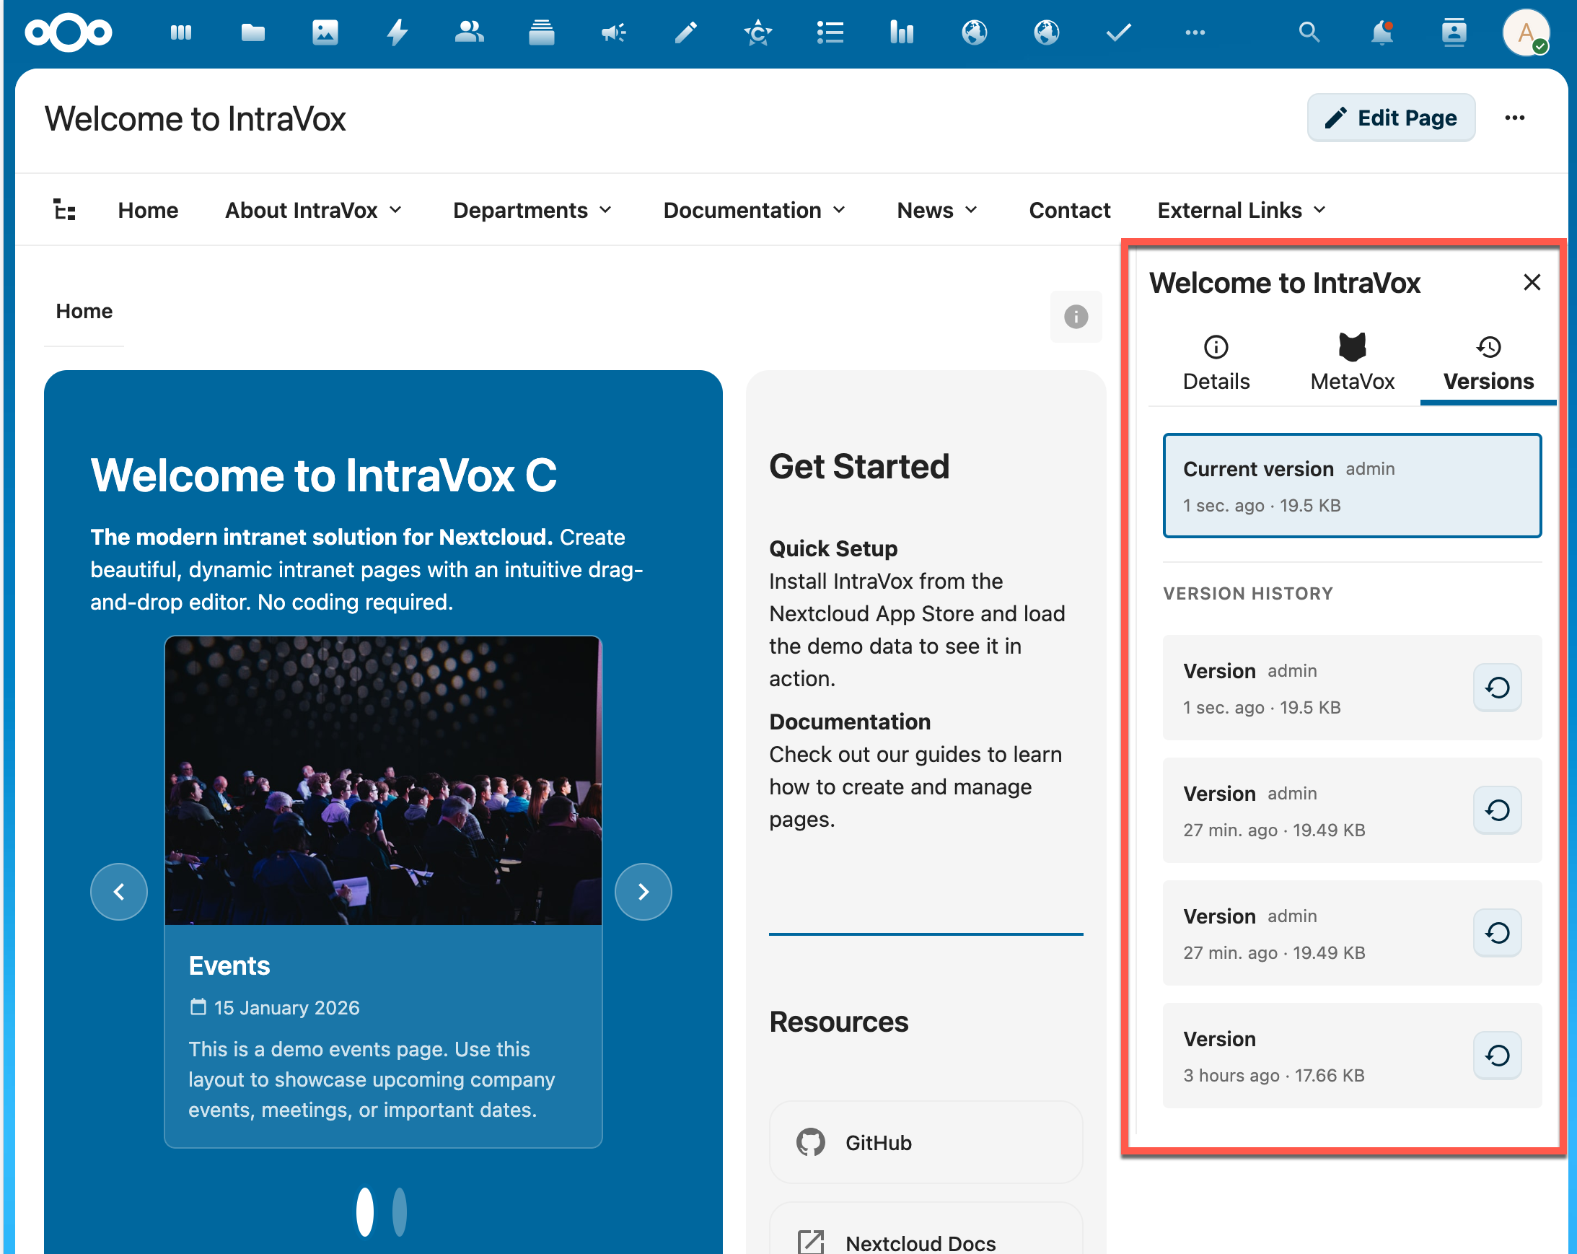This screenshot has width=1577, height=1254.
Task: Expand the About IntraVox menu
Action: click(313, 210)
